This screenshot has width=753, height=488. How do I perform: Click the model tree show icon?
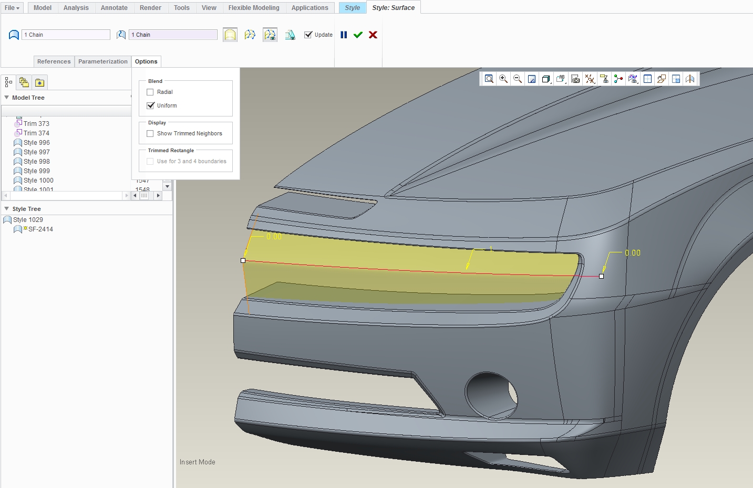8,82
